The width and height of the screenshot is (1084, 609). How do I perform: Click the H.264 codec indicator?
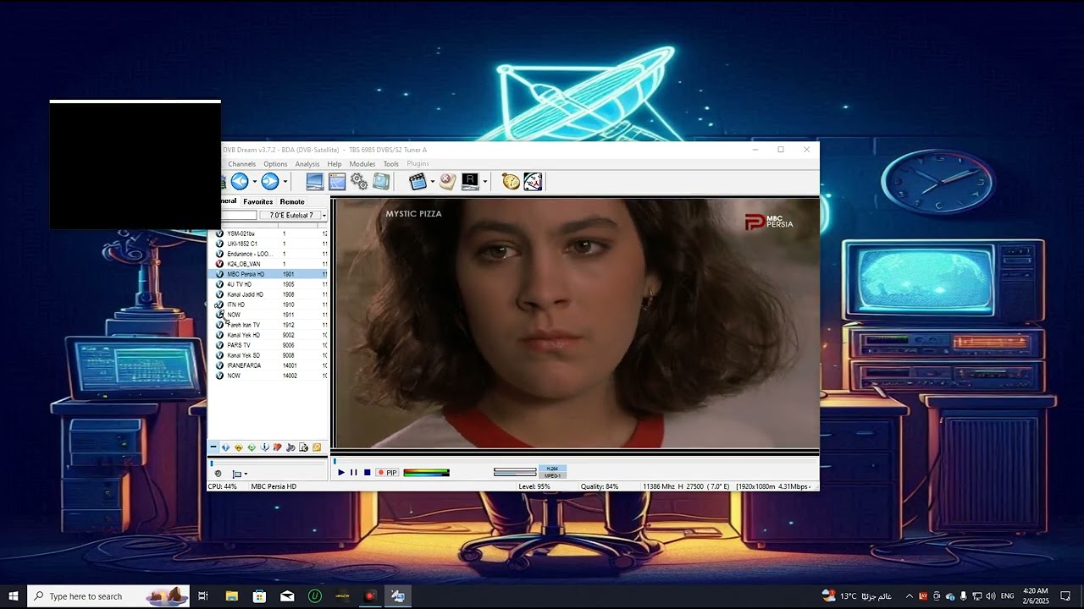[x=552, y=468]
